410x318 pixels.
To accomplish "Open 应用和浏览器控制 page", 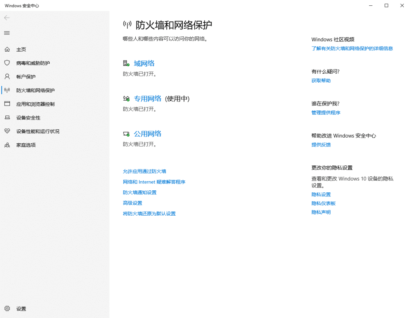I will 35,104.
